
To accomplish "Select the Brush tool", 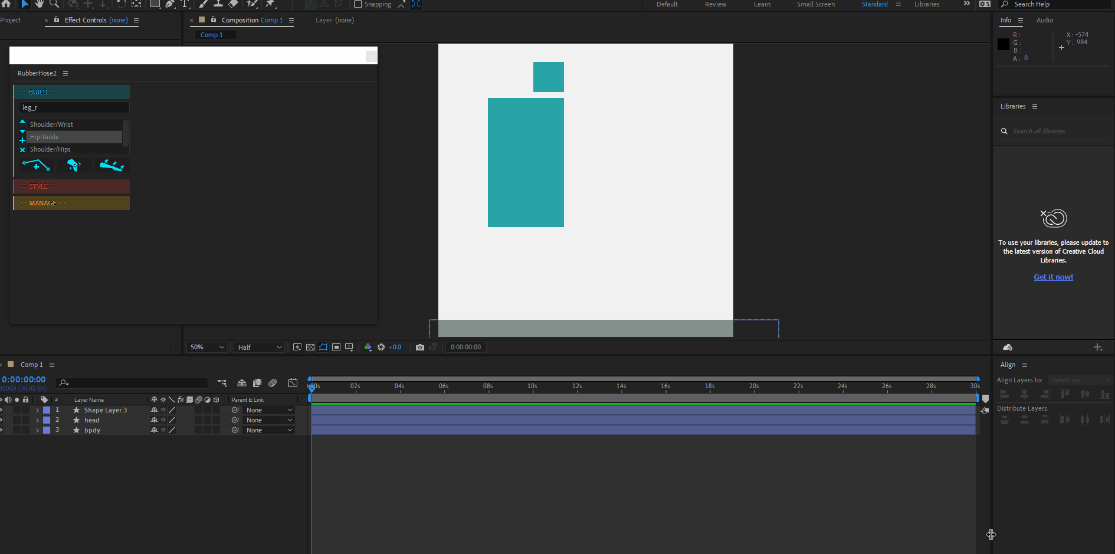I will (x=203, y=4).
